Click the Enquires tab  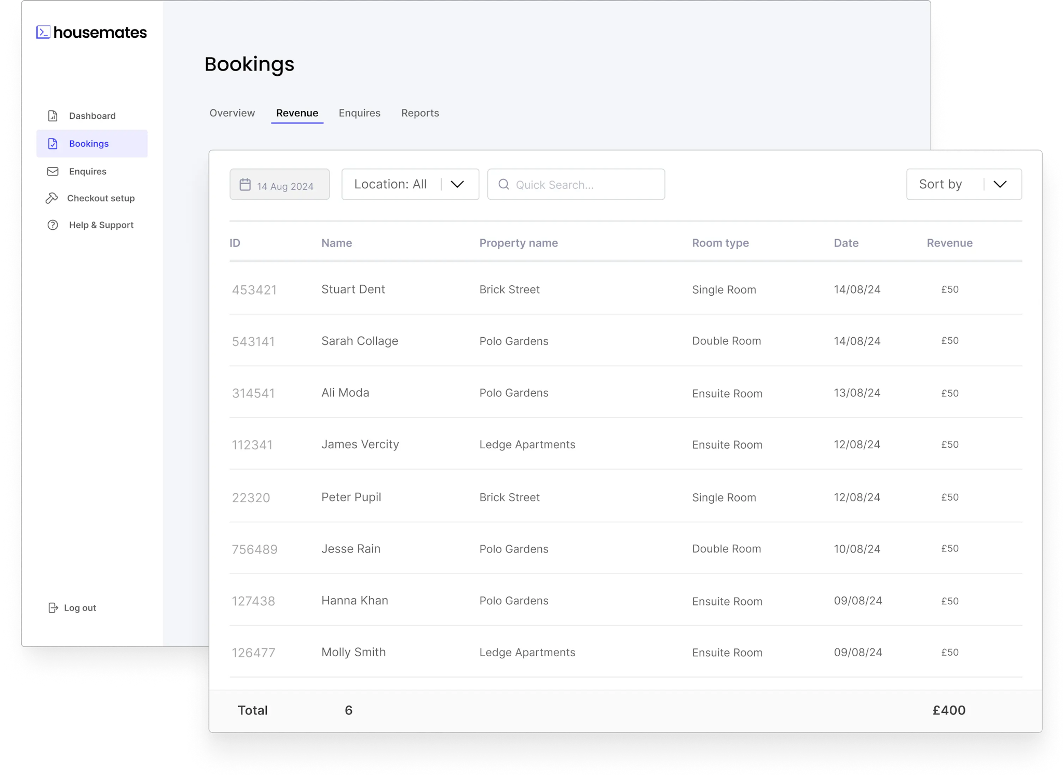click(360, 113)
